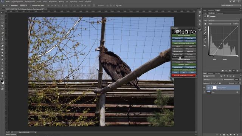Select the Quick Selection tool

point(2,23)
